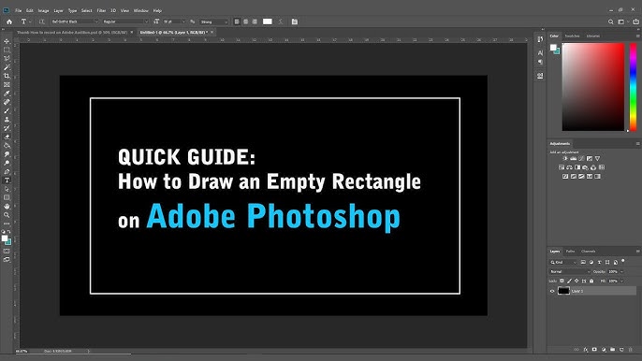Toggle visibility of Layer 1
This screenshot has height=361, width=642.
552,291
